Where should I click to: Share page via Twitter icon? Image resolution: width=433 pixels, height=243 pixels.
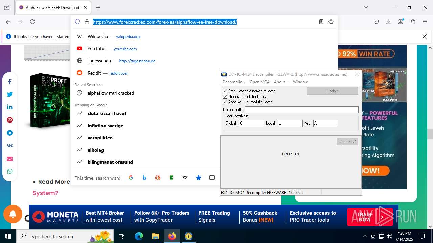(10, 94)
